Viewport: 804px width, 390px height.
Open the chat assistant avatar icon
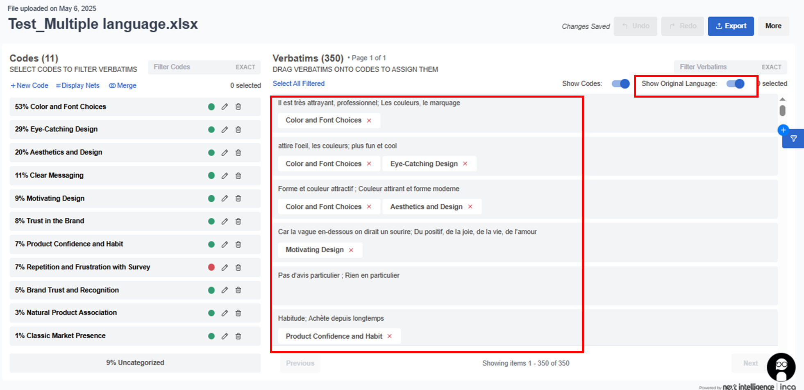781,367
